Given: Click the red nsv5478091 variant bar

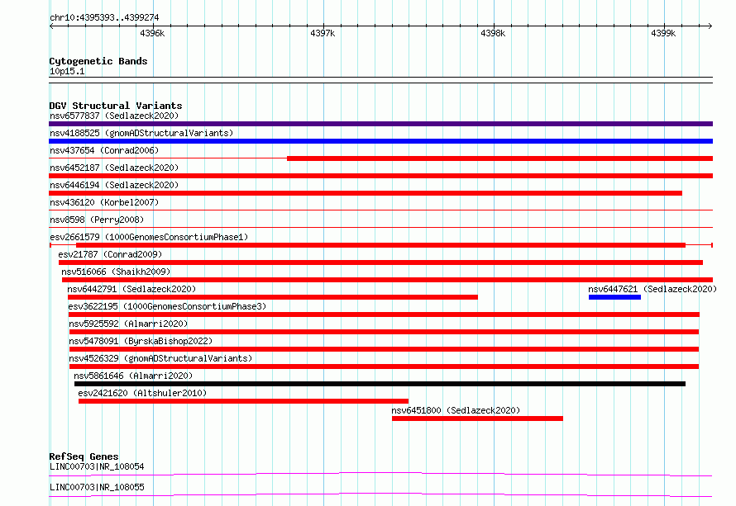Looking at the screenshot, I should coord(384,349).
